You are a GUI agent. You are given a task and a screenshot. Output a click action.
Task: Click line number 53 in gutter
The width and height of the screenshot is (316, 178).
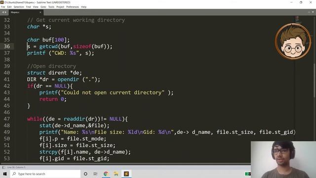[x=7, y=158]
